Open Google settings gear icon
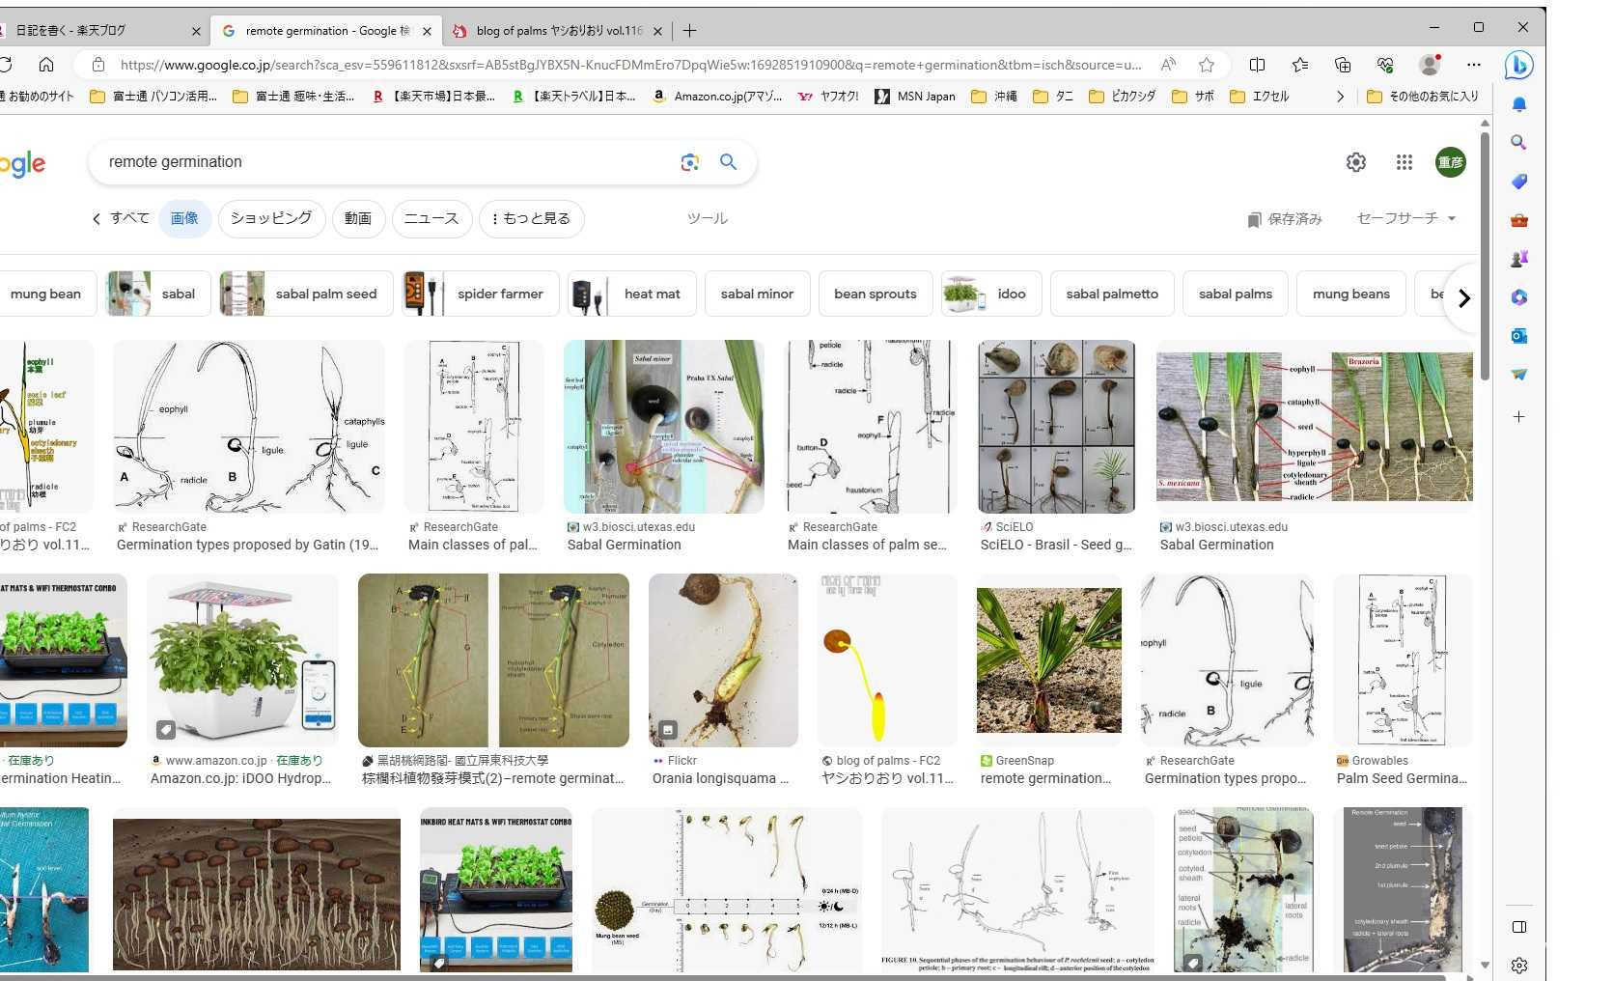This screenshot has height=981, width=1613. click(1356, 162)
